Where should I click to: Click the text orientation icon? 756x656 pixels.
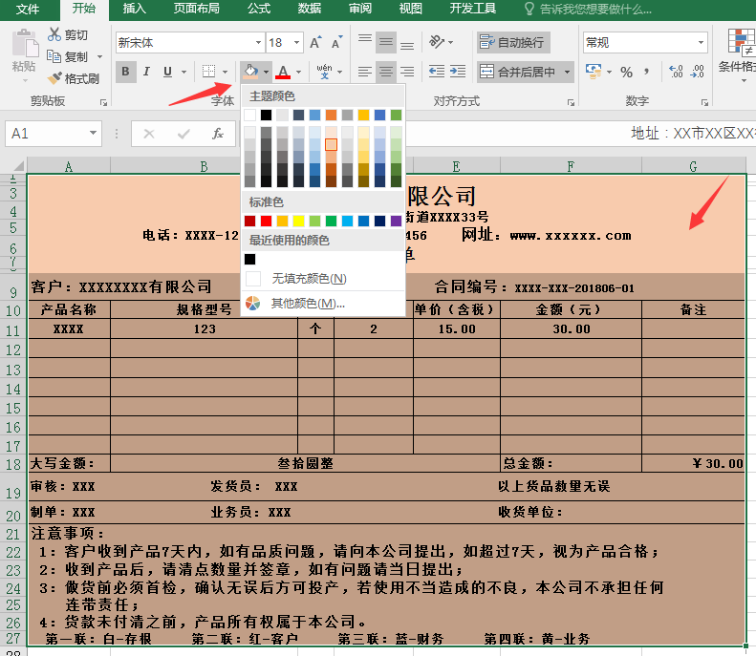point(437,42)
